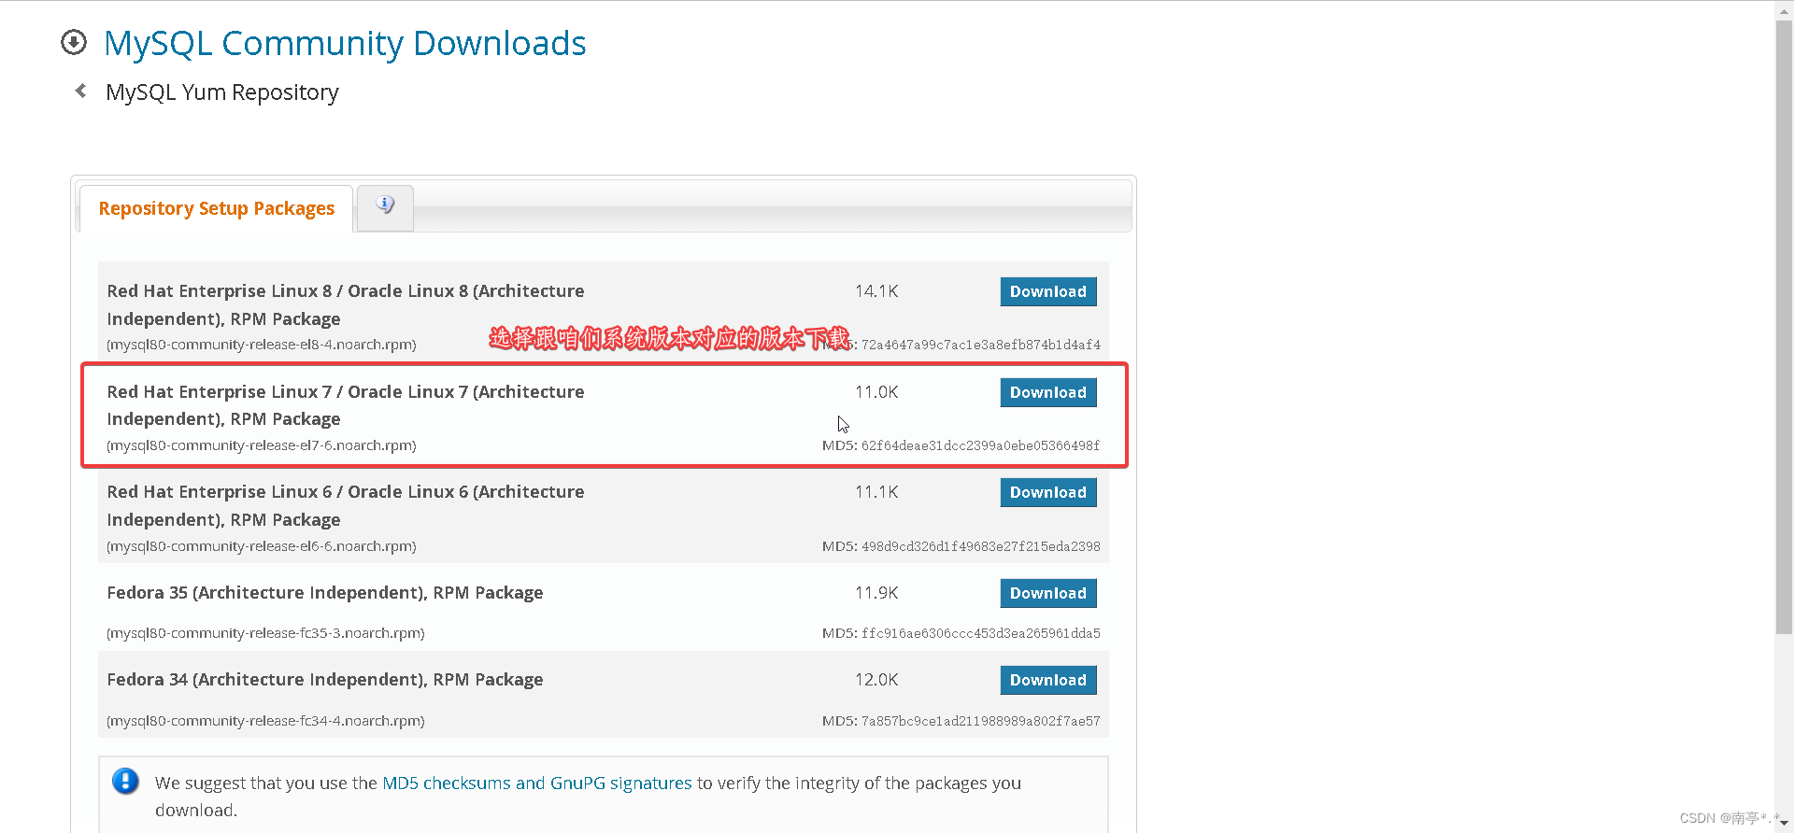Click MD5 value 7a857bc9ce1ad211988989a802f7ae57
This screenshot has height=833, width=1794.
(x=980, y=721)
